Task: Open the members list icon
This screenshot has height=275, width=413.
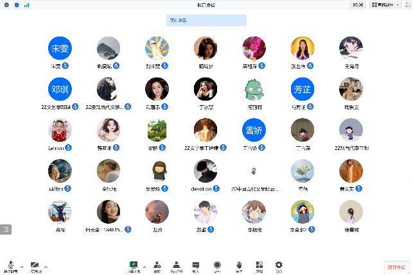Action: 176,266
